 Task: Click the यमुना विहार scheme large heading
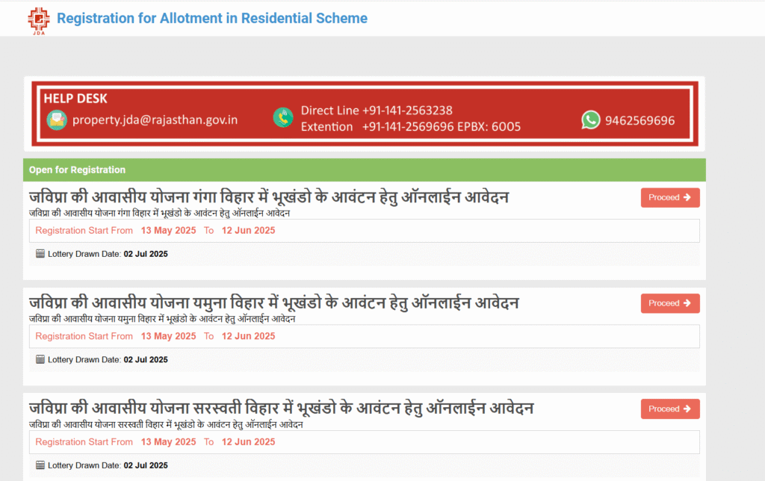pyautogui.click(x=273, y=303)
